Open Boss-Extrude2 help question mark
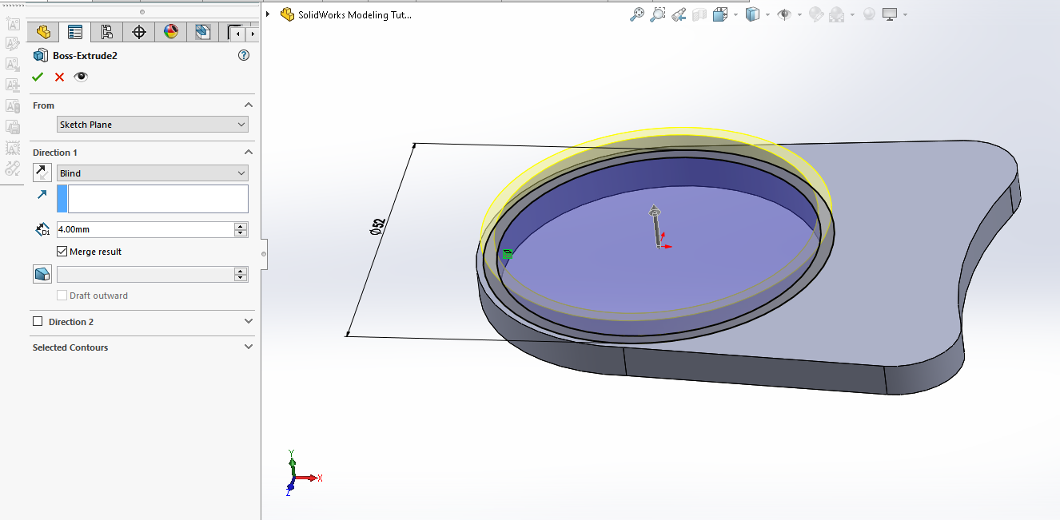Screen dimensions: 1060x520 coord(244,55)
